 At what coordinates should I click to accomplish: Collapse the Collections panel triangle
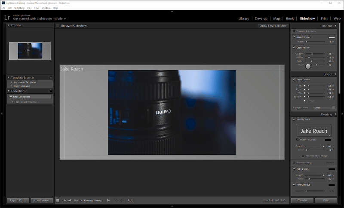pos(8,91)
